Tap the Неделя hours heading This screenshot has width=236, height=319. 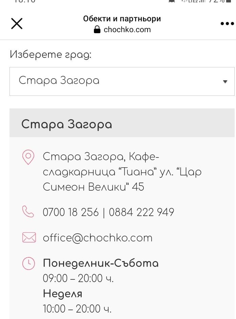tap(63, 293)
